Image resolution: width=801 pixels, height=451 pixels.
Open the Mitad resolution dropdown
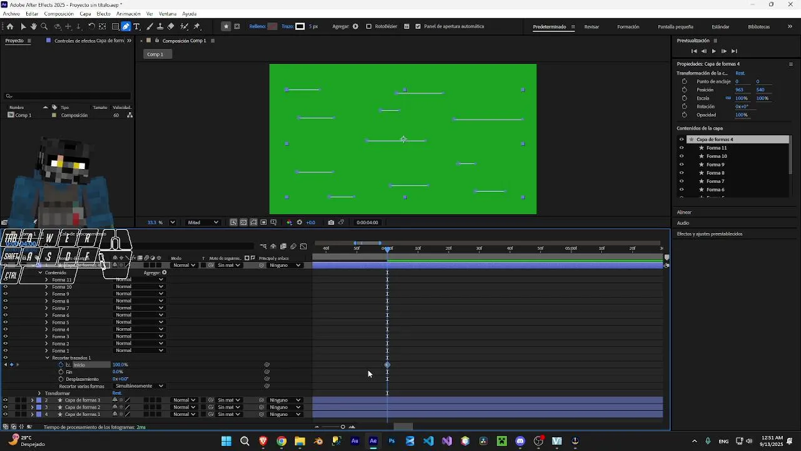pyautogui.click(x=203, y=222)
